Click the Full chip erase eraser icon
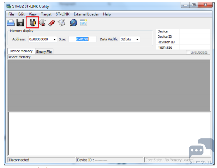217x168 pixels. pyautogui.click(x=51, y=23)
